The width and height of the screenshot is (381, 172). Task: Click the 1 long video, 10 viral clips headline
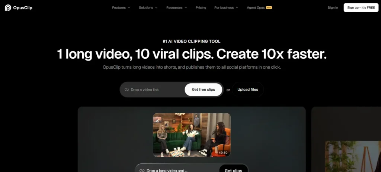tap(192, 54)
